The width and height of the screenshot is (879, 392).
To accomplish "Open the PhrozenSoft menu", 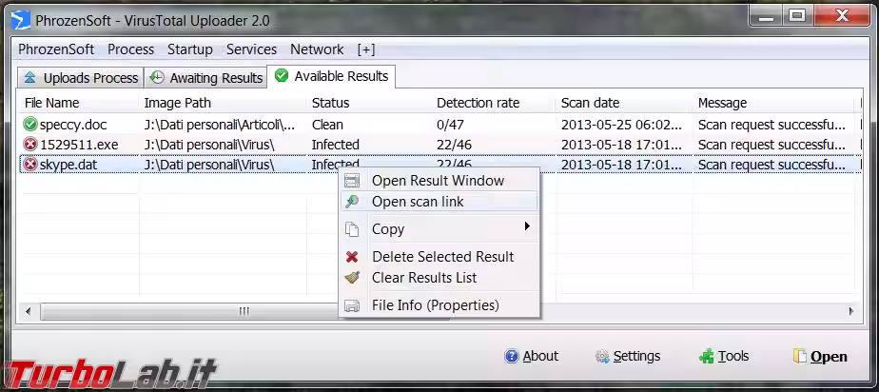I will [57, 49].
